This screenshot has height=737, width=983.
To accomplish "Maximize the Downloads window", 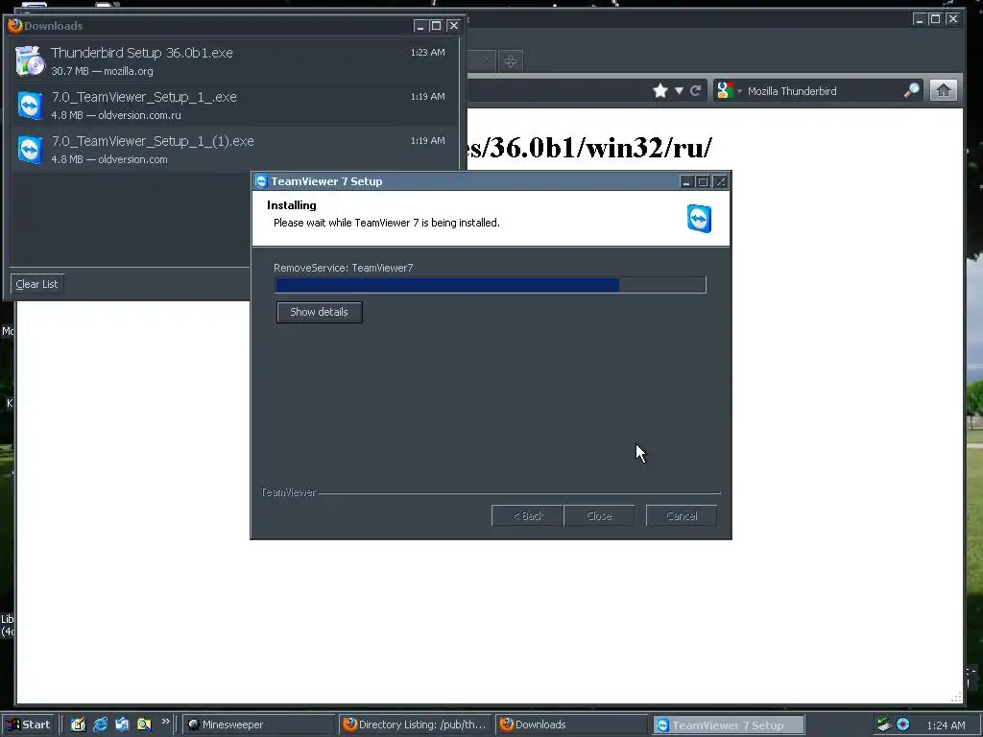I will click(x=437, y=26).
